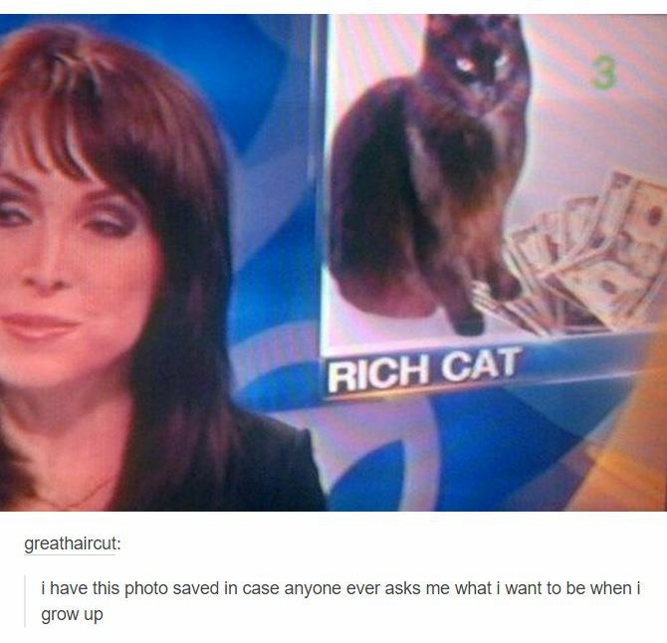Click the green channel 3 logo
The height and width of the screenshot is (643, 667).
(604, 74)
